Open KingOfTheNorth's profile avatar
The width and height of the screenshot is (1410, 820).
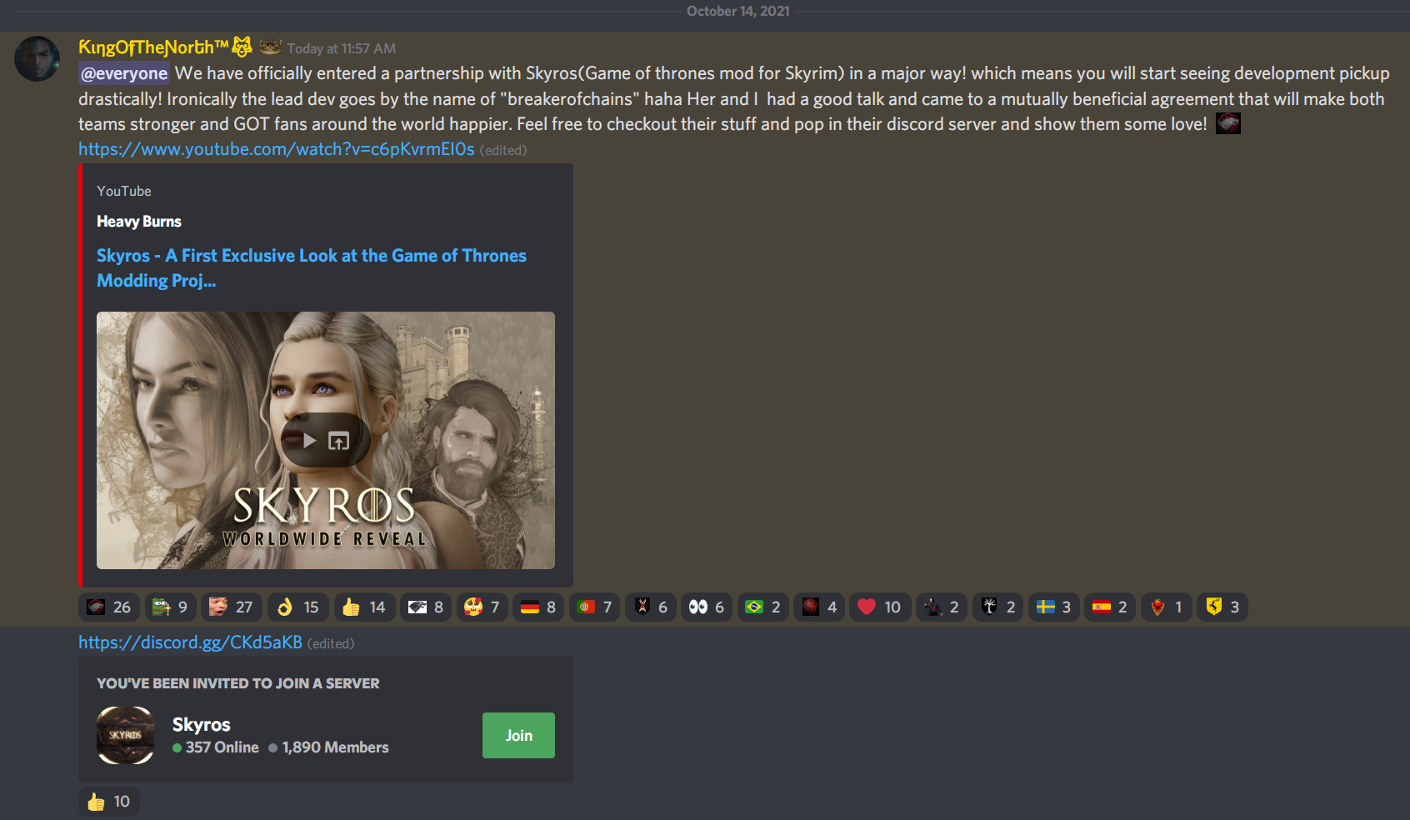coord(37,58)
